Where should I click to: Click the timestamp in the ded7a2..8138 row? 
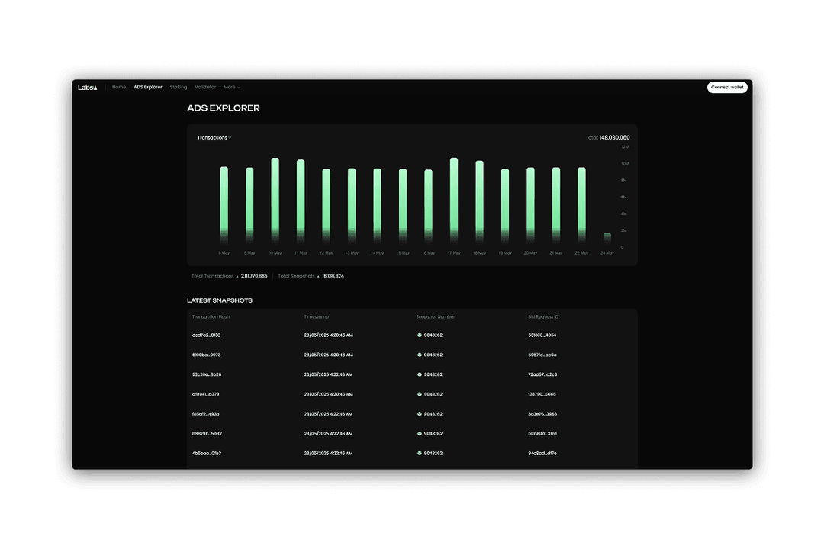click(328, 335)
